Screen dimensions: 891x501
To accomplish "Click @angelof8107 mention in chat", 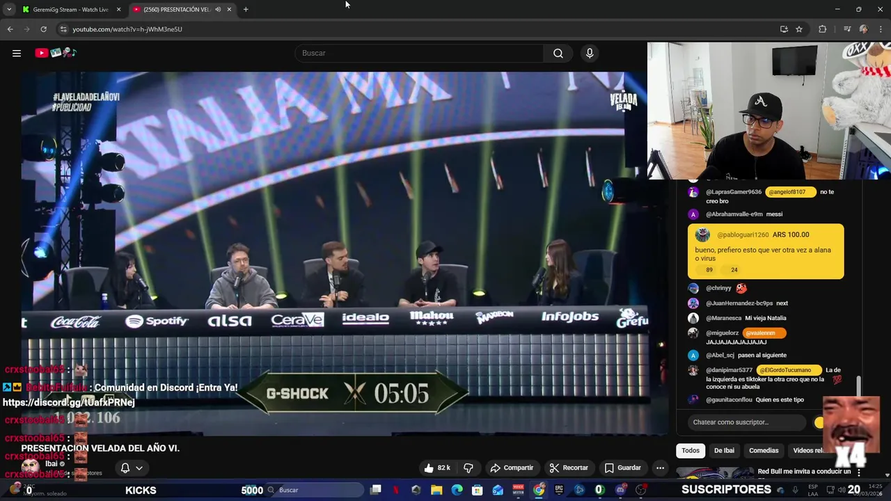I will [x=791, y=192].
